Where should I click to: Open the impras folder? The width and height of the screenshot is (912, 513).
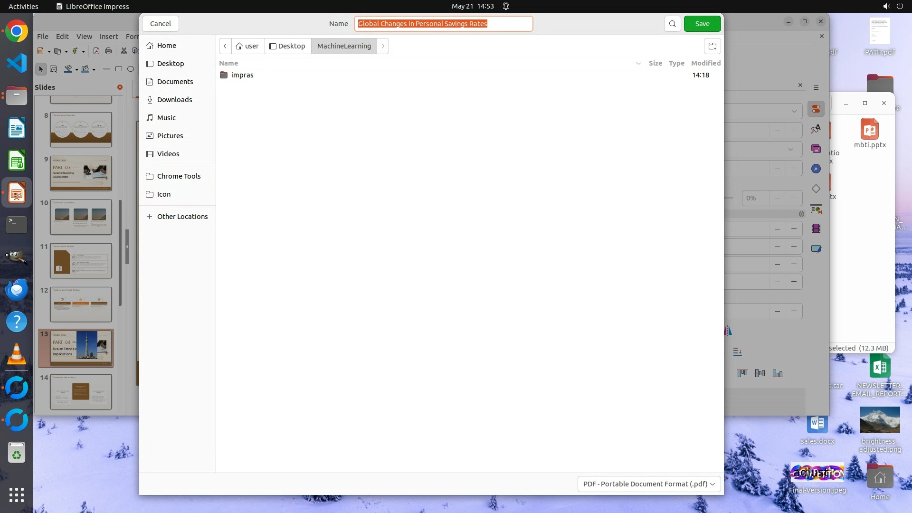242,75
